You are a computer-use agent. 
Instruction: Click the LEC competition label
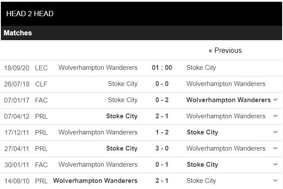tap(41, 68)
